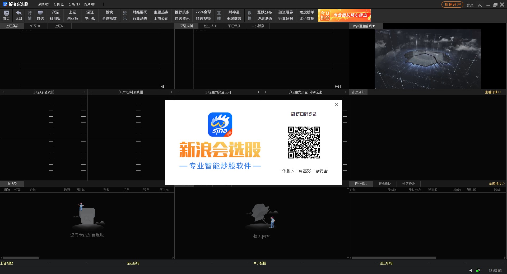Image resolution: width=507 pixels, height=274 pixels.
Task: Click previous arrow beside 沪深主力资金流向
Action: point(178,92)
